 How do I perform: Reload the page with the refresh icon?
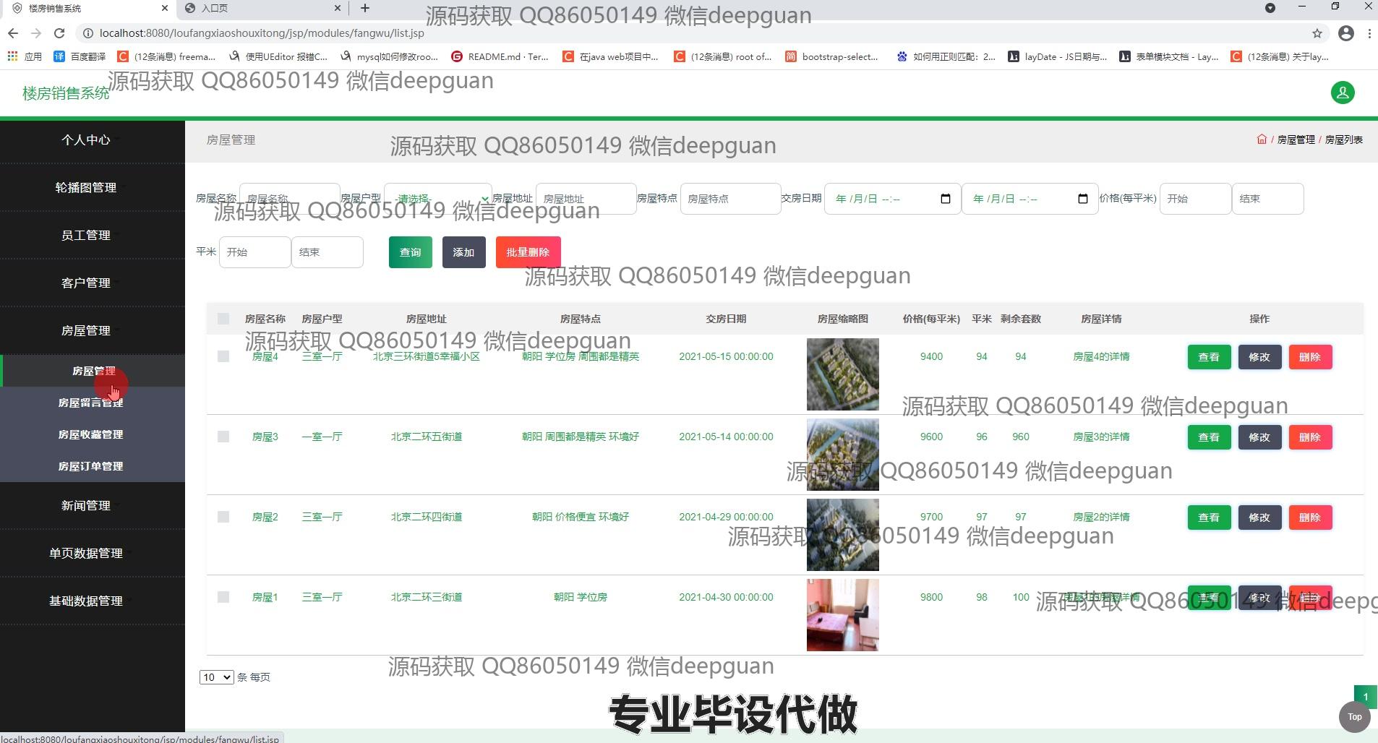click(x=59, y=33)
